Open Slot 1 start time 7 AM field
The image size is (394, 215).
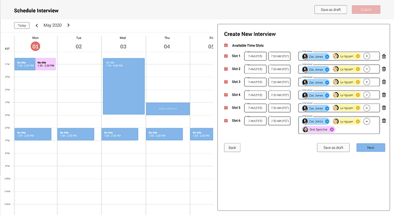tap(255, 56)
